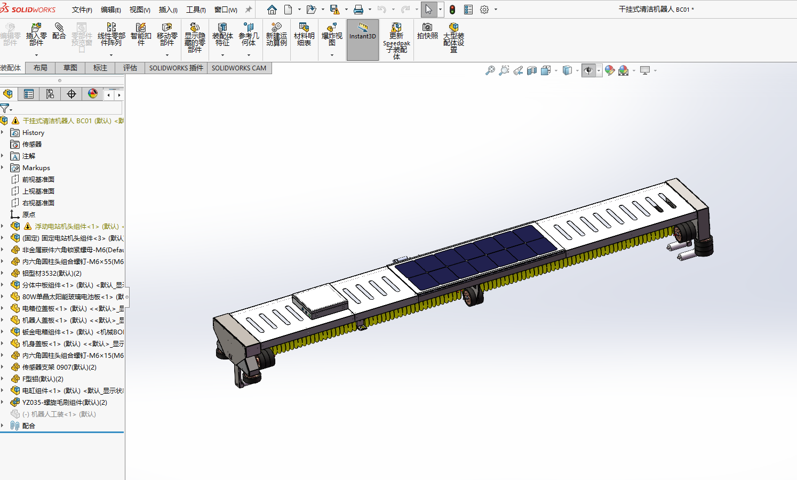Select Zoom to Area magnifier icon
This screenshot has height=480, width=797.
coord(504,70)
